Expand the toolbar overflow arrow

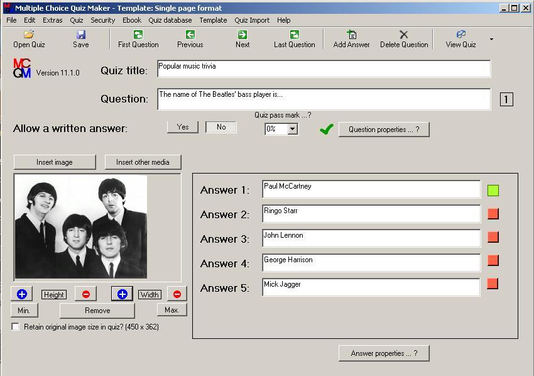[491, 39]
